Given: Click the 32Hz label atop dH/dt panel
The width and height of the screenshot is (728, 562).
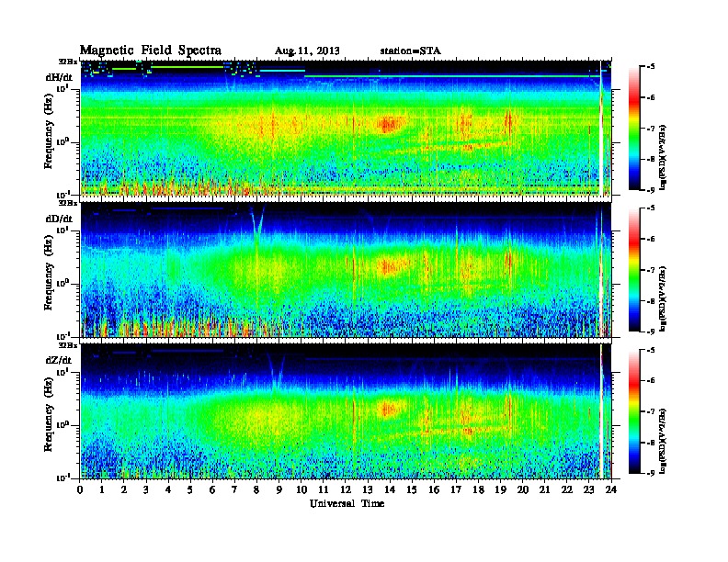Looking at the screenshot, I should [x=67, y=61].
